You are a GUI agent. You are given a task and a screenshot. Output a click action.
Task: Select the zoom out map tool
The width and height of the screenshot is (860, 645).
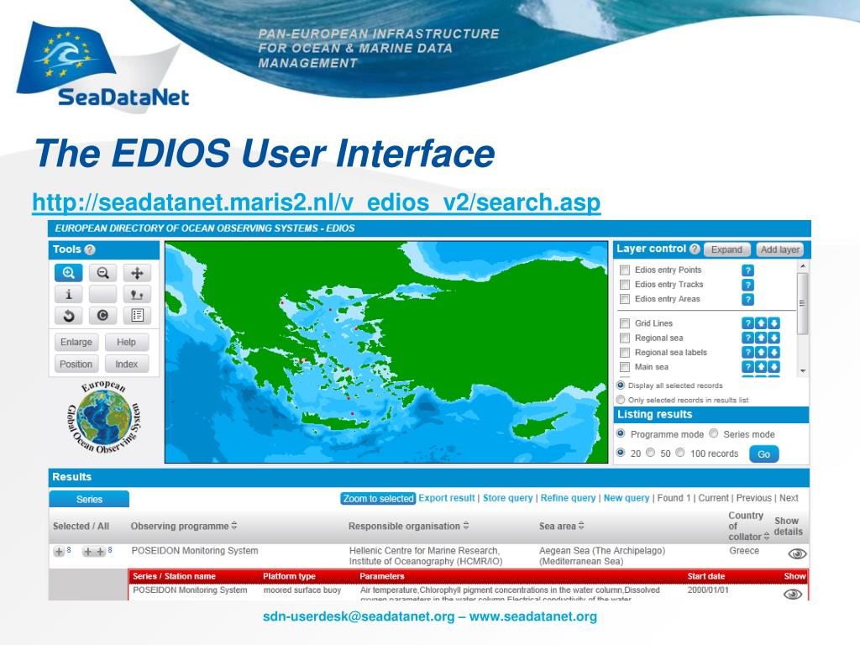pyautogui.click(x=102, y=273)
